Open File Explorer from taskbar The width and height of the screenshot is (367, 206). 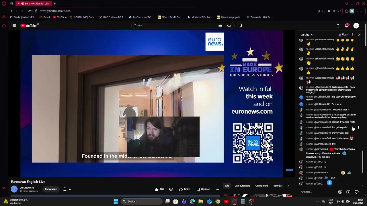[201, 201]
